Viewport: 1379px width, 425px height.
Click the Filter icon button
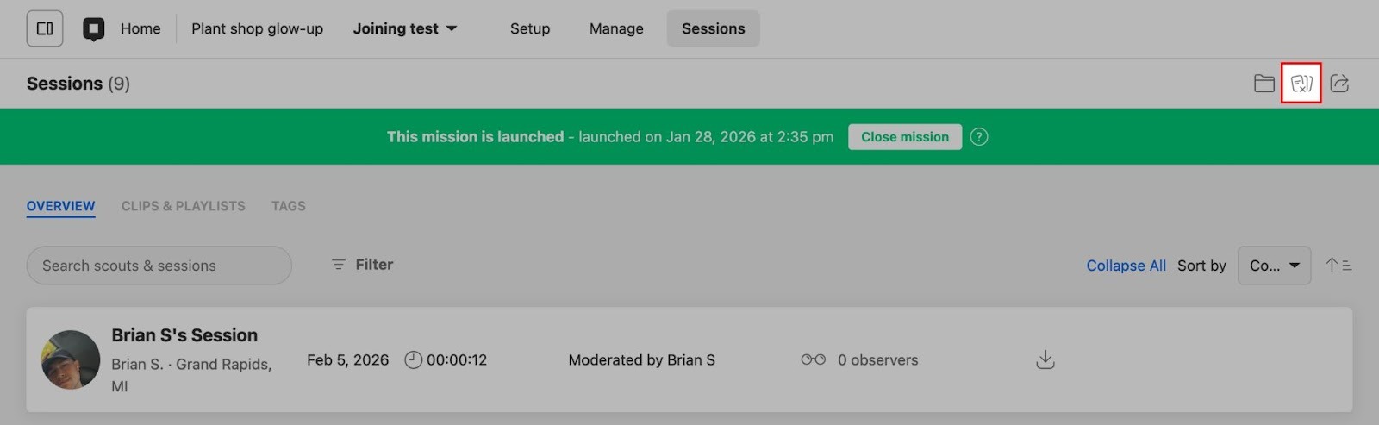tap(362, 265)
